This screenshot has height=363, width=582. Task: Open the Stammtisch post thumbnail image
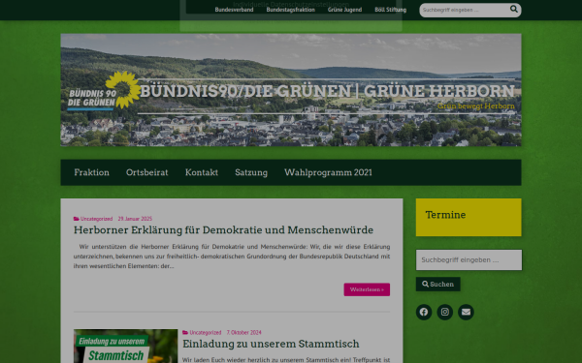pos(125,346)
